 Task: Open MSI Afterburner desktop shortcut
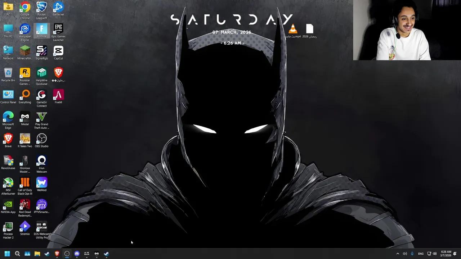click(8, 186)
